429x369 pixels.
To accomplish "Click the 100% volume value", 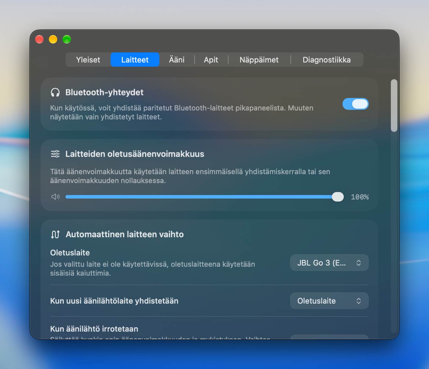I will click(x=360, y=197).
